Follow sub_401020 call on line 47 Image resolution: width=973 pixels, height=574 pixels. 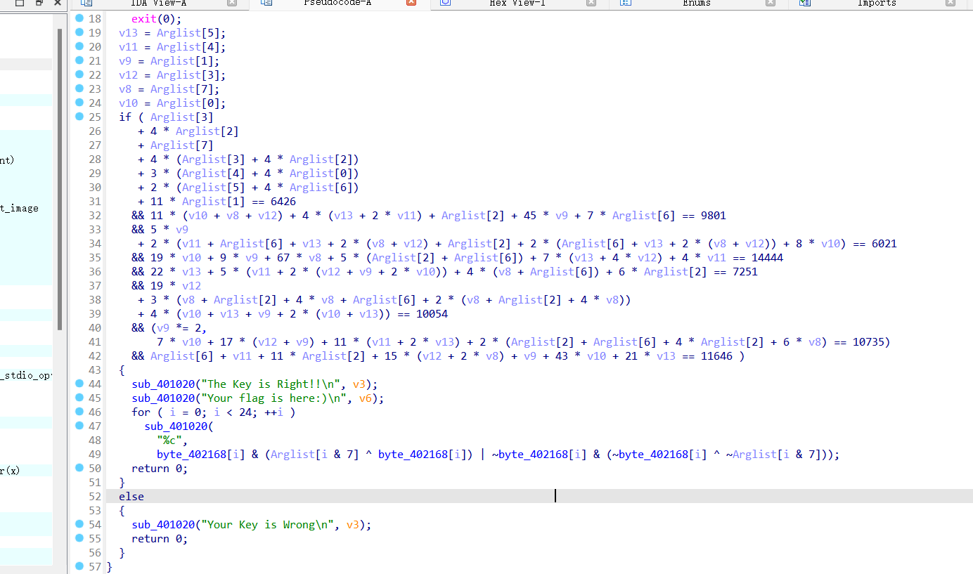[x=176, y=426]
